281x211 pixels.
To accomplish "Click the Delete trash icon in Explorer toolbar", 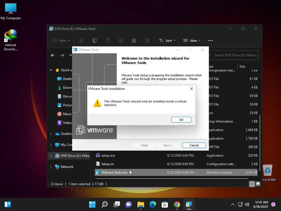I will tap(147, 41).
